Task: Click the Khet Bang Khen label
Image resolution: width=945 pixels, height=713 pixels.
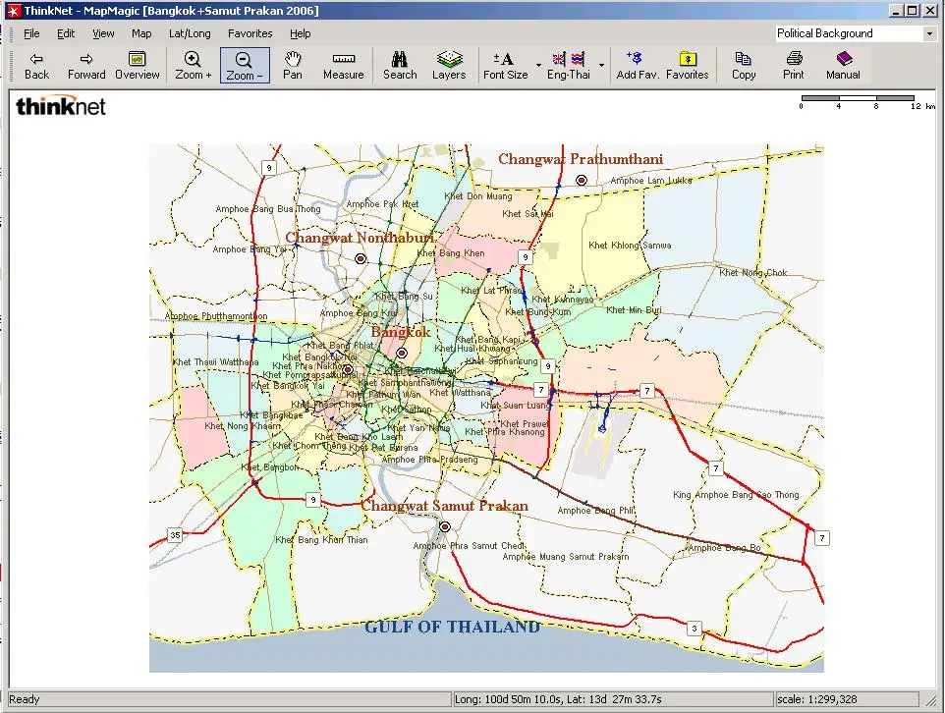Action: pos(451,253)
